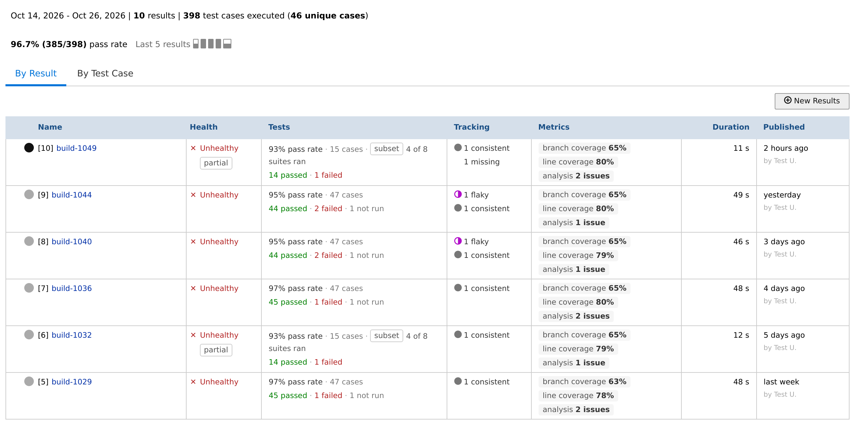This screenshot has width=855, height=425.
Task: Click the gray status dot for build-1040
Action: [x=29, y=241]
